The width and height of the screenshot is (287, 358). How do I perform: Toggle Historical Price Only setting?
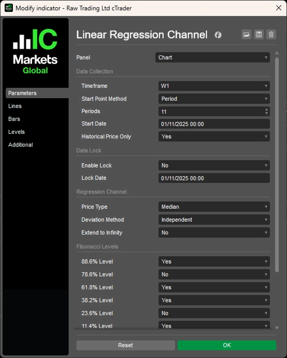click(214, 137)
